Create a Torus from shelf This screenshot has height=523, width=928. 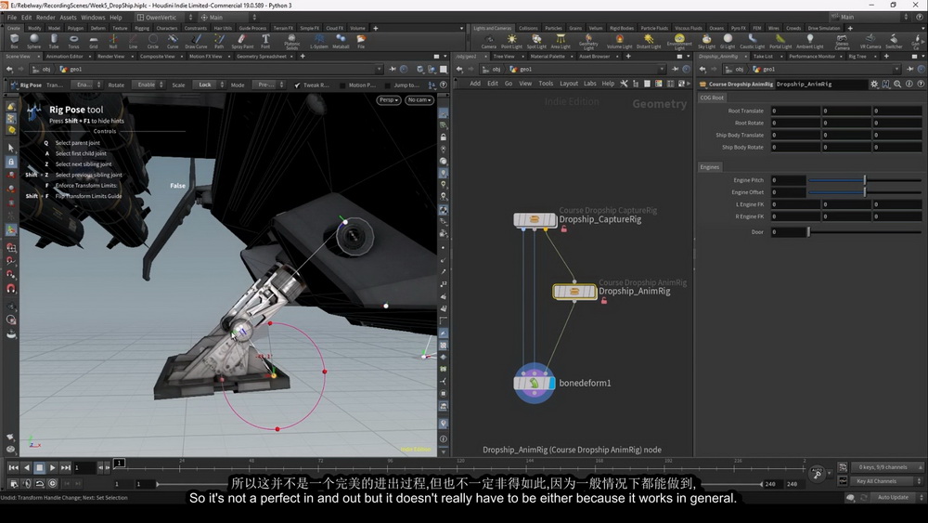click(73, 41)
